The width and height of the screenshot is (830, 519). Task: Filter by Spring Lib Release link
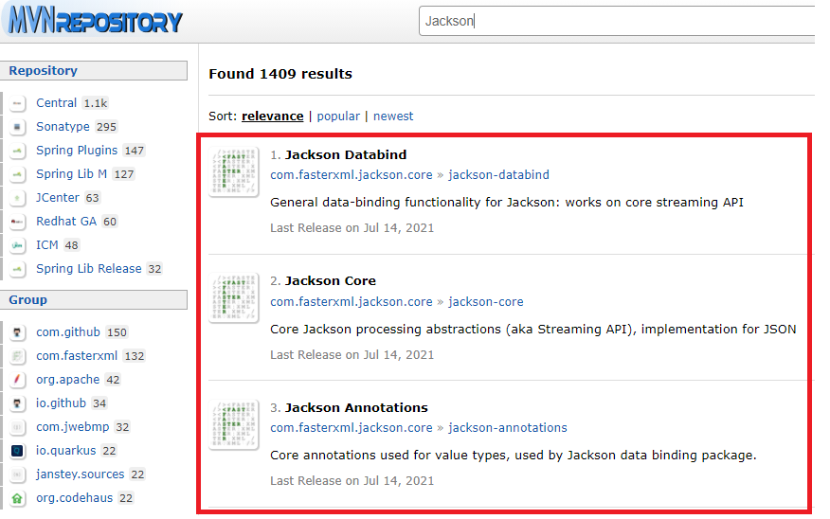pyautogui.click(x=89, y=269)
